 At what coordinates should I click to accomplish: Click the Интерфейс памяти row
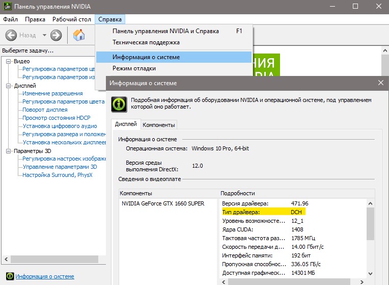[x=266, y=255]
